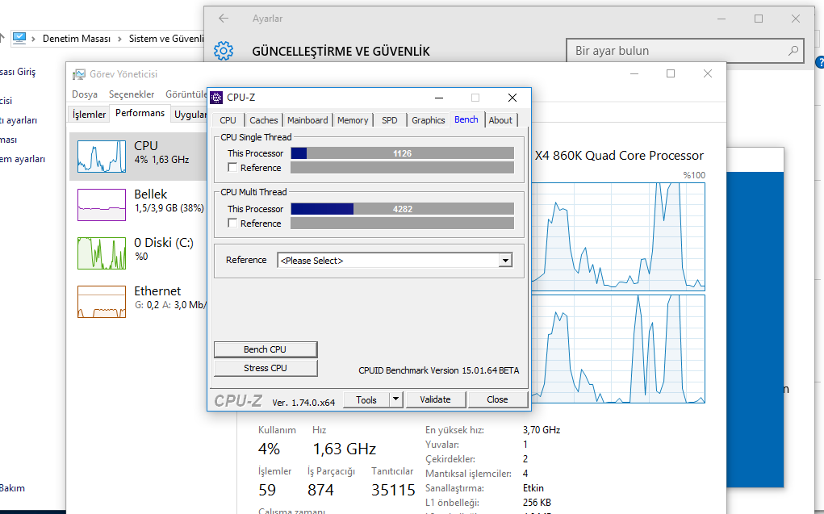The height and width of the screenshot is (514, 824).
Task: Click the lower CPU usage graph
Action: coord(618,349)
